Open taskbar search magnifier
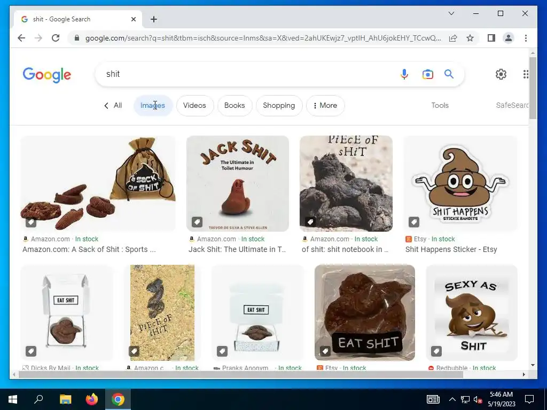The image size is (547, 410). coord(38,399)
